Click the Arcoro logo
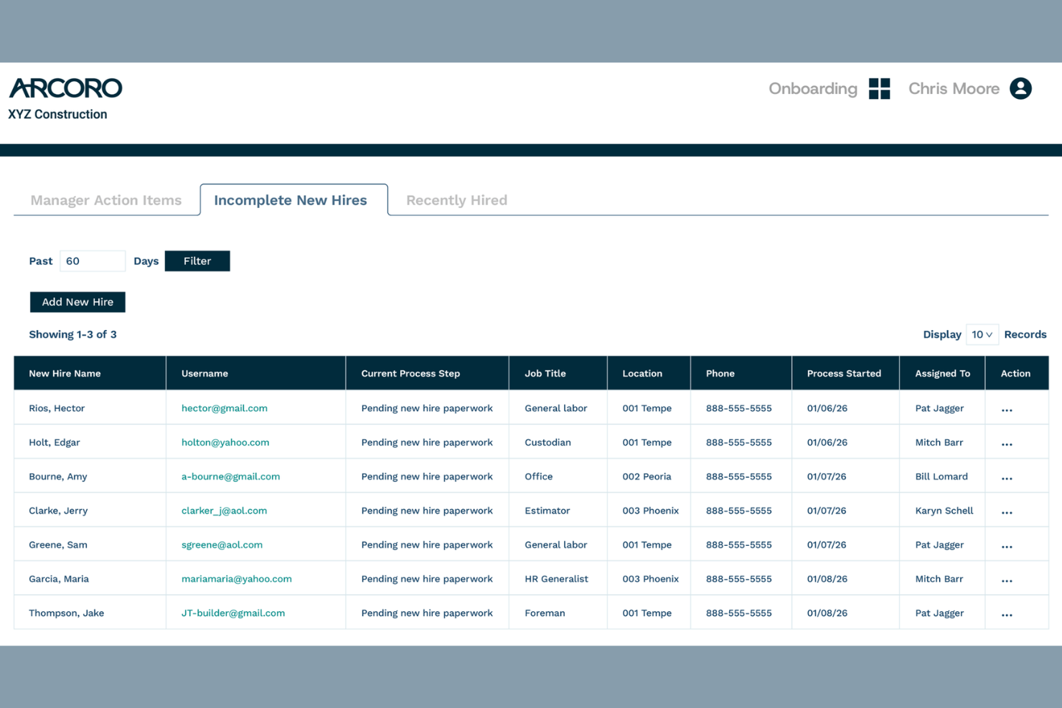This screenshot has height=708, width=1062. tap(65, 88)
